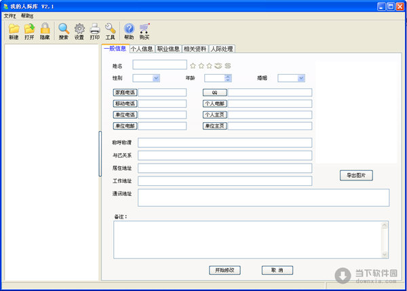Screen dimensions: 407x291
Task: Switch to the 相关资料 tab
Action: pos(195,49)
